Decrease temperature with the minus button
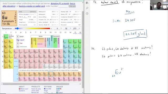The width and height of the screenshot is (168, 94). (13, 28)
